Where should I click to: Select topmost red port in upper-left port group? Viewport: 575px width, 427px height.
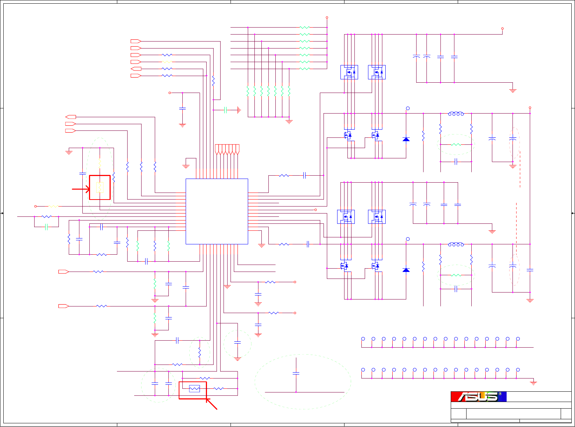click(x=136, y=41)
